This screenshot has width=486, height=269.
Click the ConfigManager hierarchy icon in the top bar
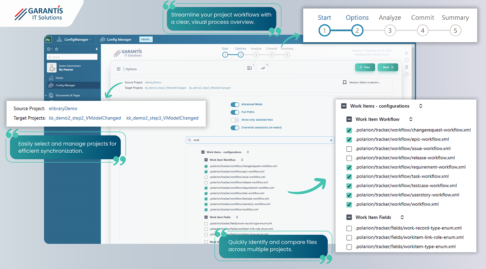59,39
